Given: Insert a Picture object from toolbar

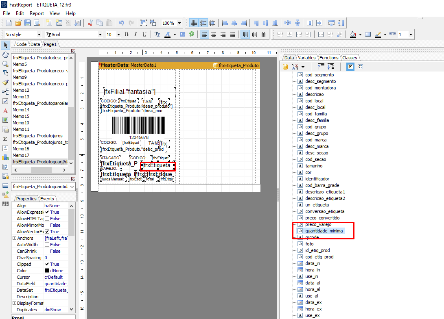Looking at the screenshot, I should click(x=5, y=120).
